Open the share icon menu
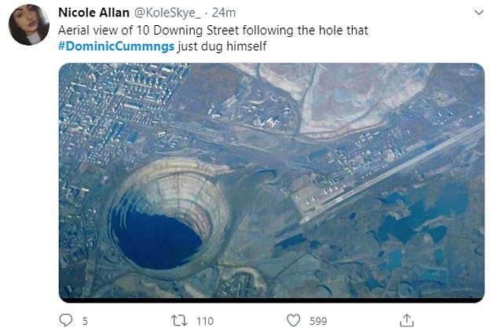This screenshot has height=335, width=498. point(407,320)
